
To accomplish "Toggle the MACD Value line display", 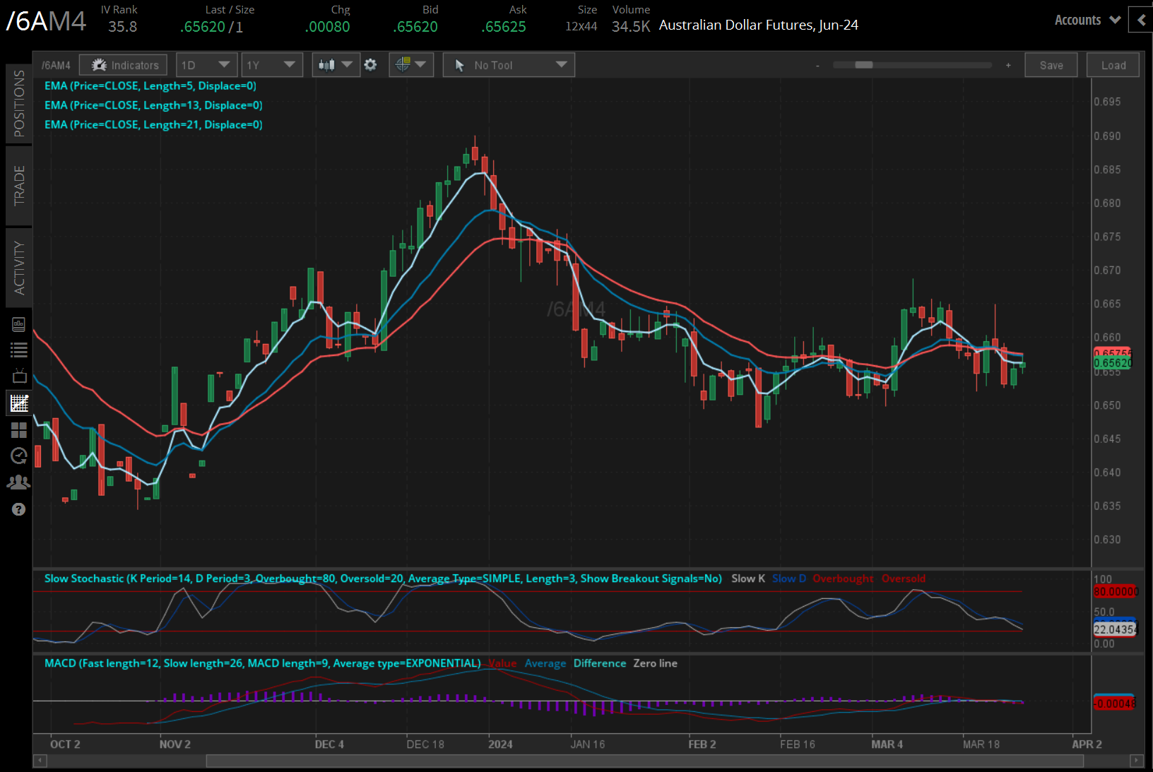I will tap(502, 663).
